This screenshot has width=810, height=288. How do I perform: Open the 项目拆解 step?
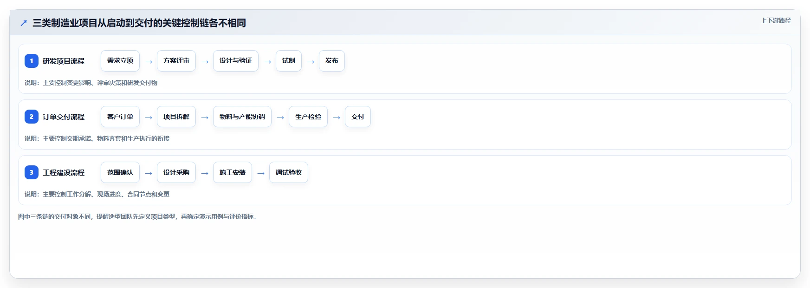pyautogui.click(x=176, y=117)
